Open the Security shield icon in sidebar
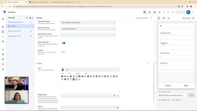Viewport: 197px width, 111px height. click(x=3, y=54)
